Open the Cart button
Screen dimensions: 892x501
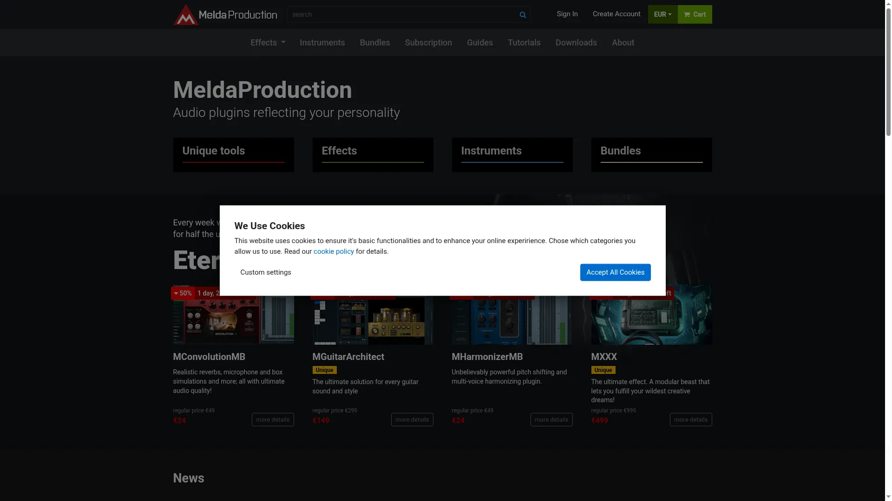tap(695, 14)
